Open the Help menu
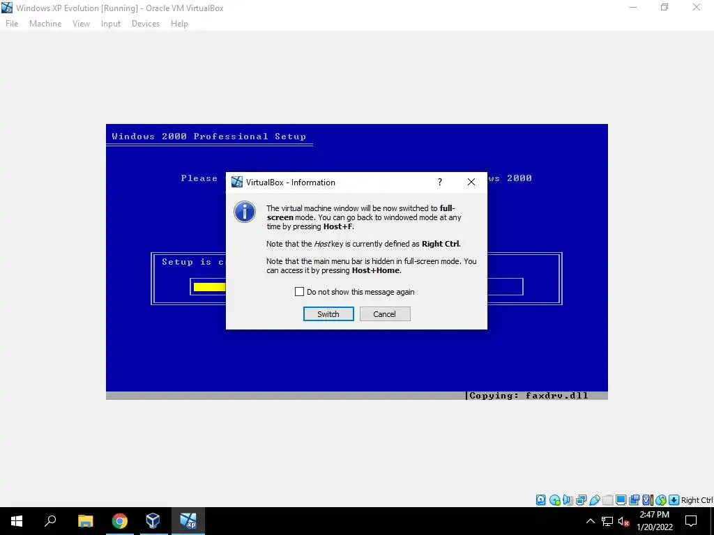Viewport: 714px width, 535px height. 179,24
